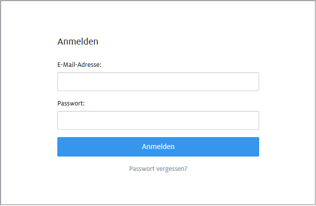This screenshot has height=206, width=316.
Task: Click the E-Mail-Adresse input field
Action: click(158, 82)
